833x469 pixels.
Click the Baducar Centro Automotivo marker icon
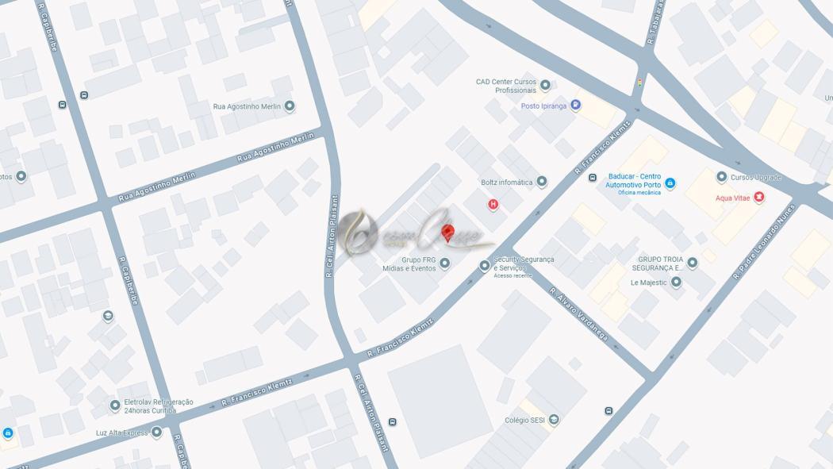point(670,184)
